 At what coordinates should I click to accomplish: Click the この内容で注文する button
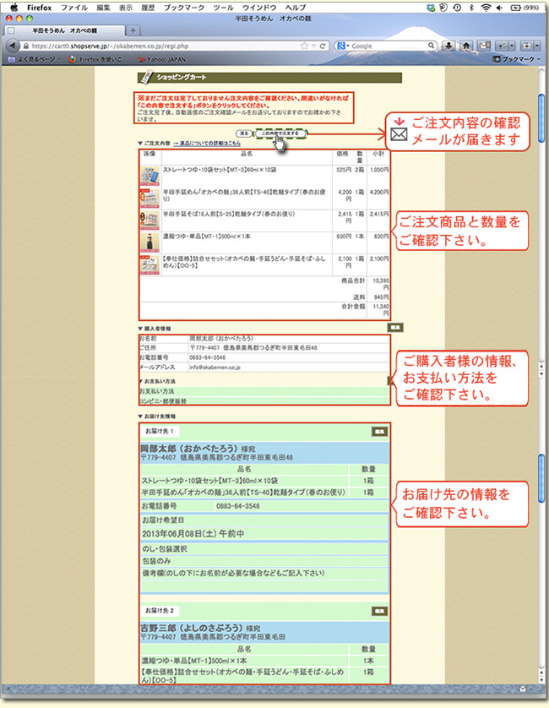pyautogui.click(x=279, y=133)
